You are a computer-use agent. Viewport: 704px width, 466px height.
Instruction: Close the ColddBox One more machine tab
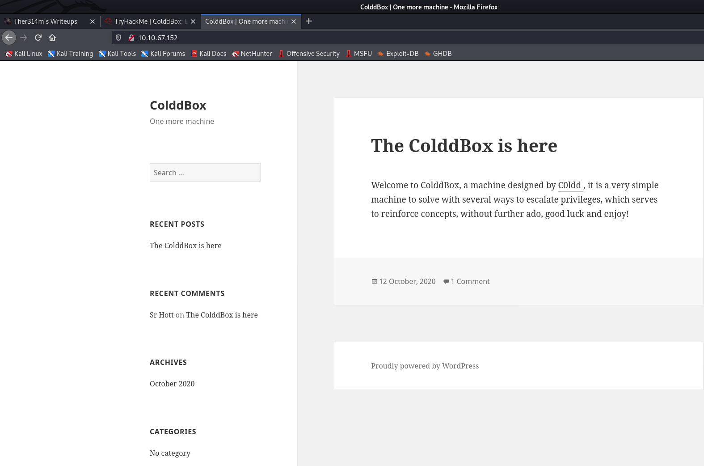[294, 21]
